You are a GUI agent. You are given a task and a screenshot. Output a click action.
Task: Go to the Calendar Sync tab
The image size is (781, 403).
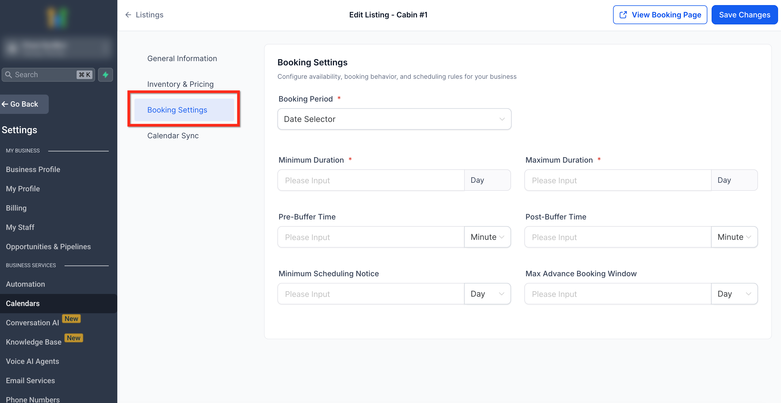(x=173, y=136)
